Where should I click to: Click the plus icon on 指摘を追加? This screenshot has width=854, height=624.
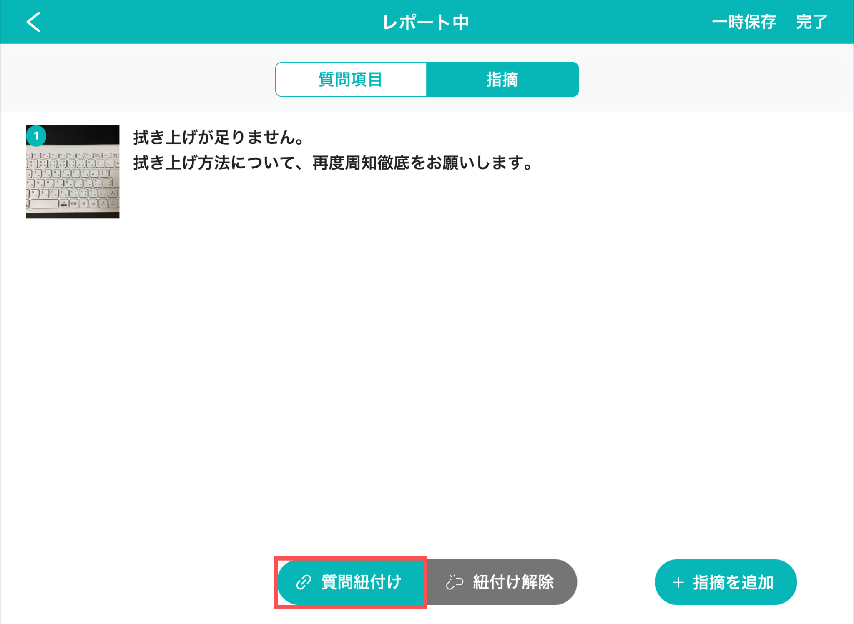tap(678, 582)
